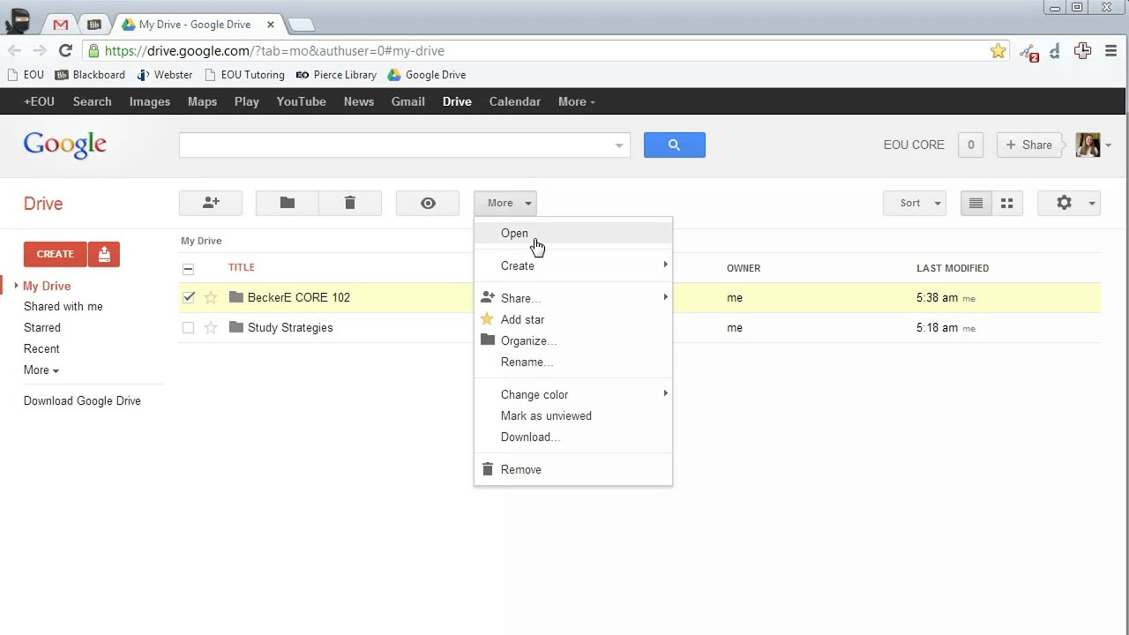Click the Study Strategies folder icon

pyautogui.click(x=236, y=327)
